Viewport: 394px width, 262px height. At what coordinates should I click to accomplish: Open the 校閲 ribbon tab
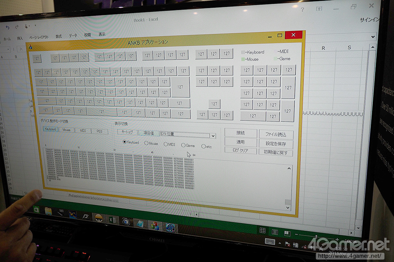[x=87, y=35]
